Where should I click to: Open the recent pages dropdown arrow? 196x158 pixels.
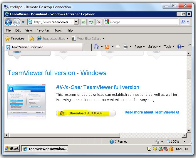point(23,22)
